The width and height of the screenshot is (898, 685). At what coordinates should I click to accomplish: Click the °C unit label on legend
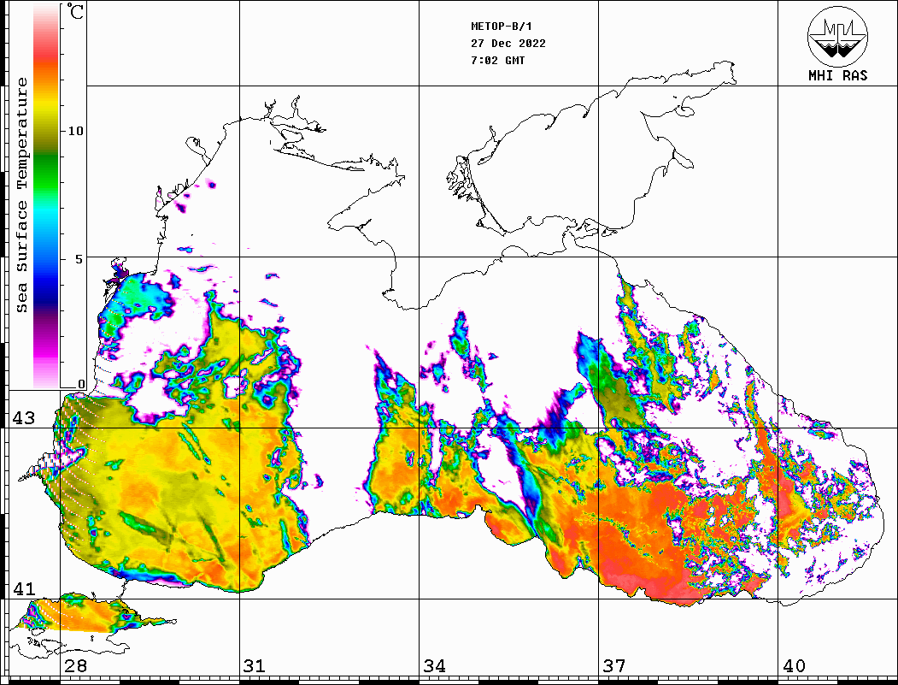click(x=75, y=11)
